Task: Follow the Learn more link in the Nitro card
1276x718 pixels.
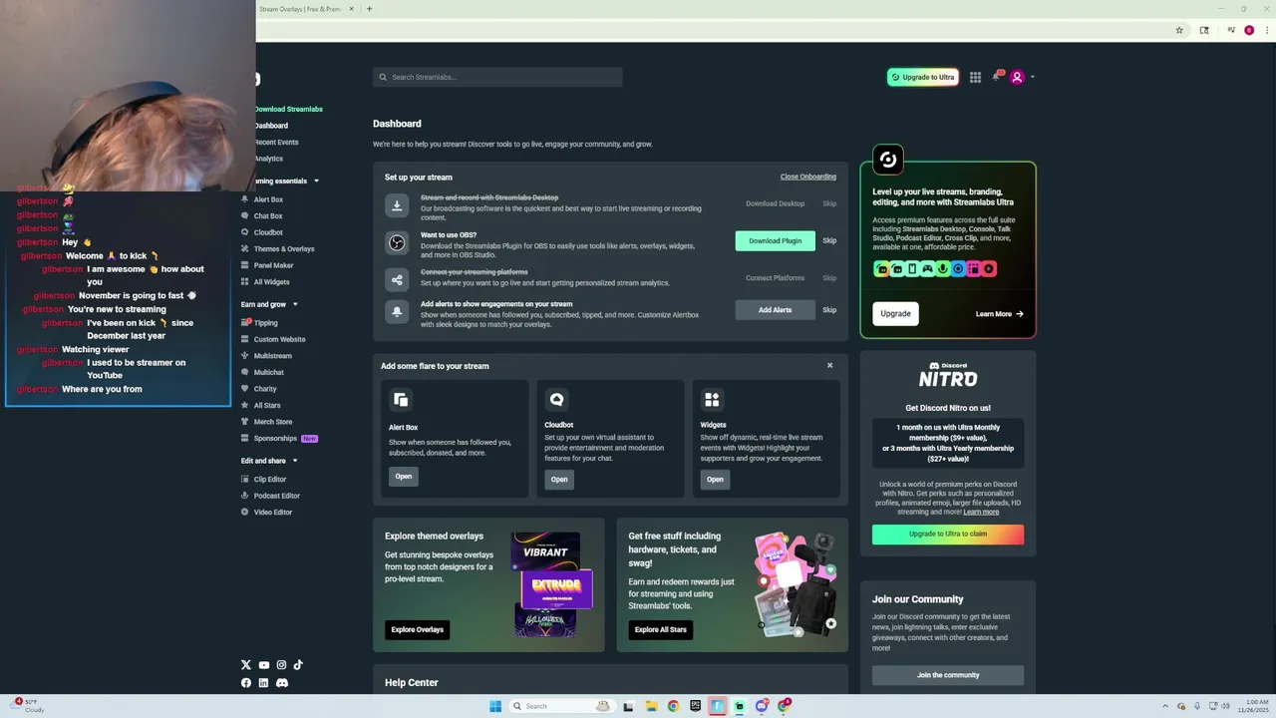Action: 981,512
